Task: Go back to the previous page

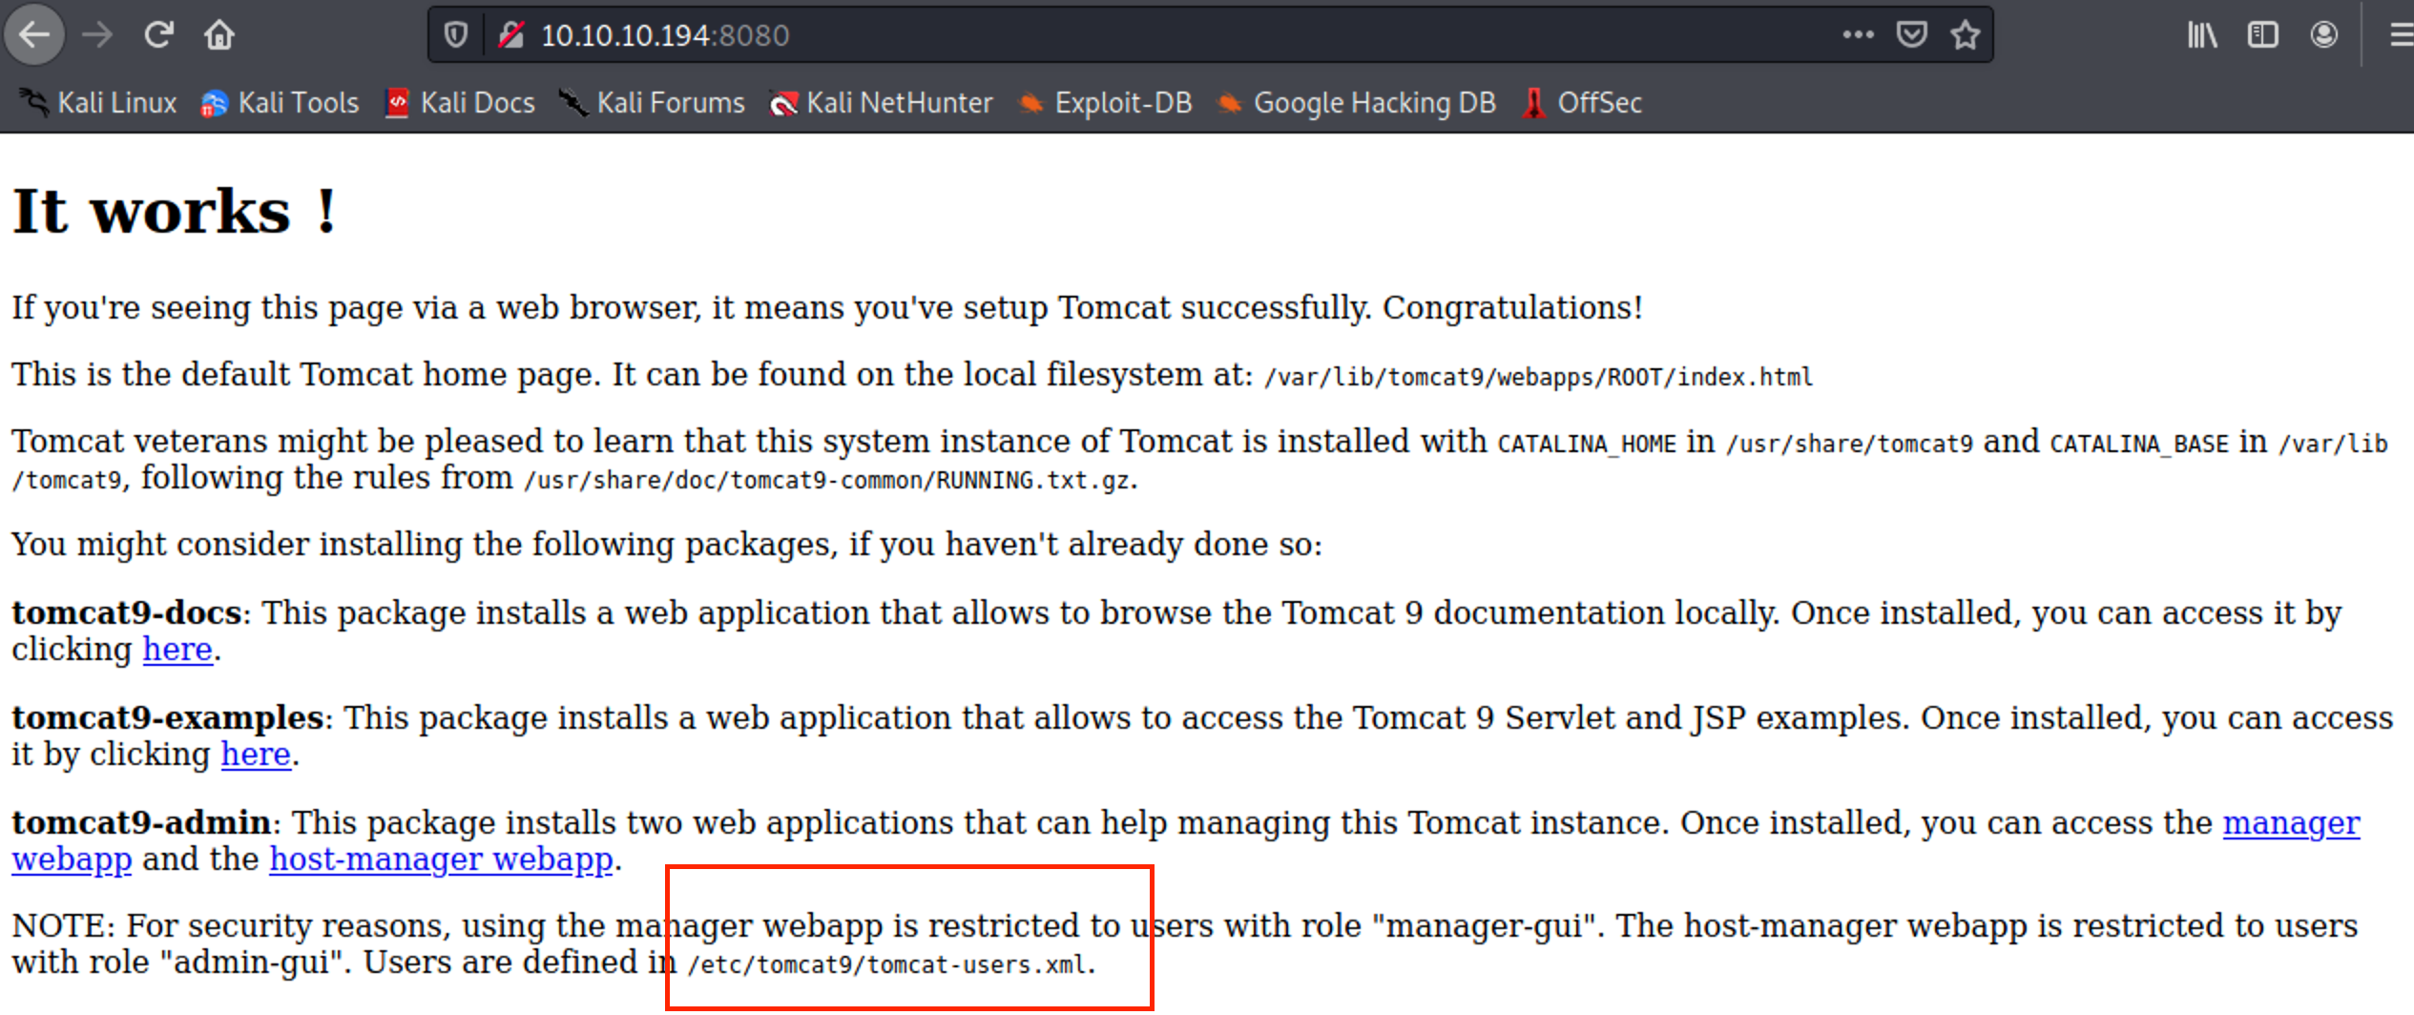Action: click(x=34, y=35)
